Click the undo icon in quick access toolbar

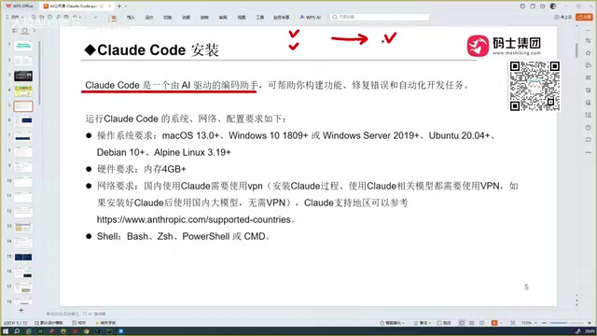(75, 17)
